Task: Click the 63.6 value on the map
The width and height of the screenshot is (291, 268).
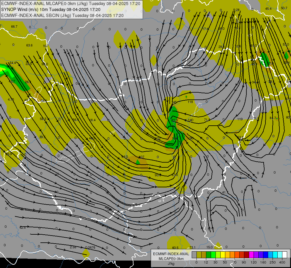Action: [x=29, y=45]
